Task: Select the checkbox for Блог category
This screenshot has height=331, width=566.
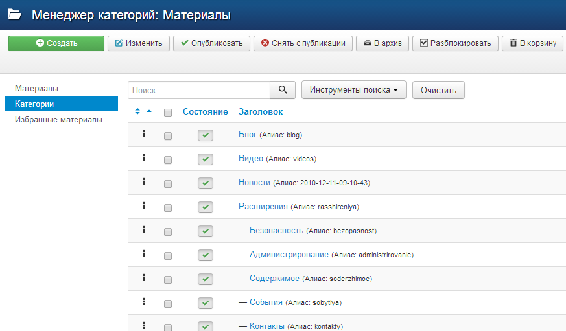Action: (x=168, y=136)
